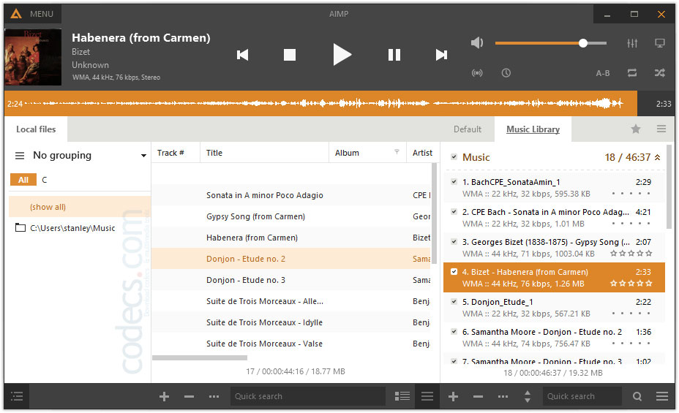Seek in the orange waveform bar

pos(320,103)
